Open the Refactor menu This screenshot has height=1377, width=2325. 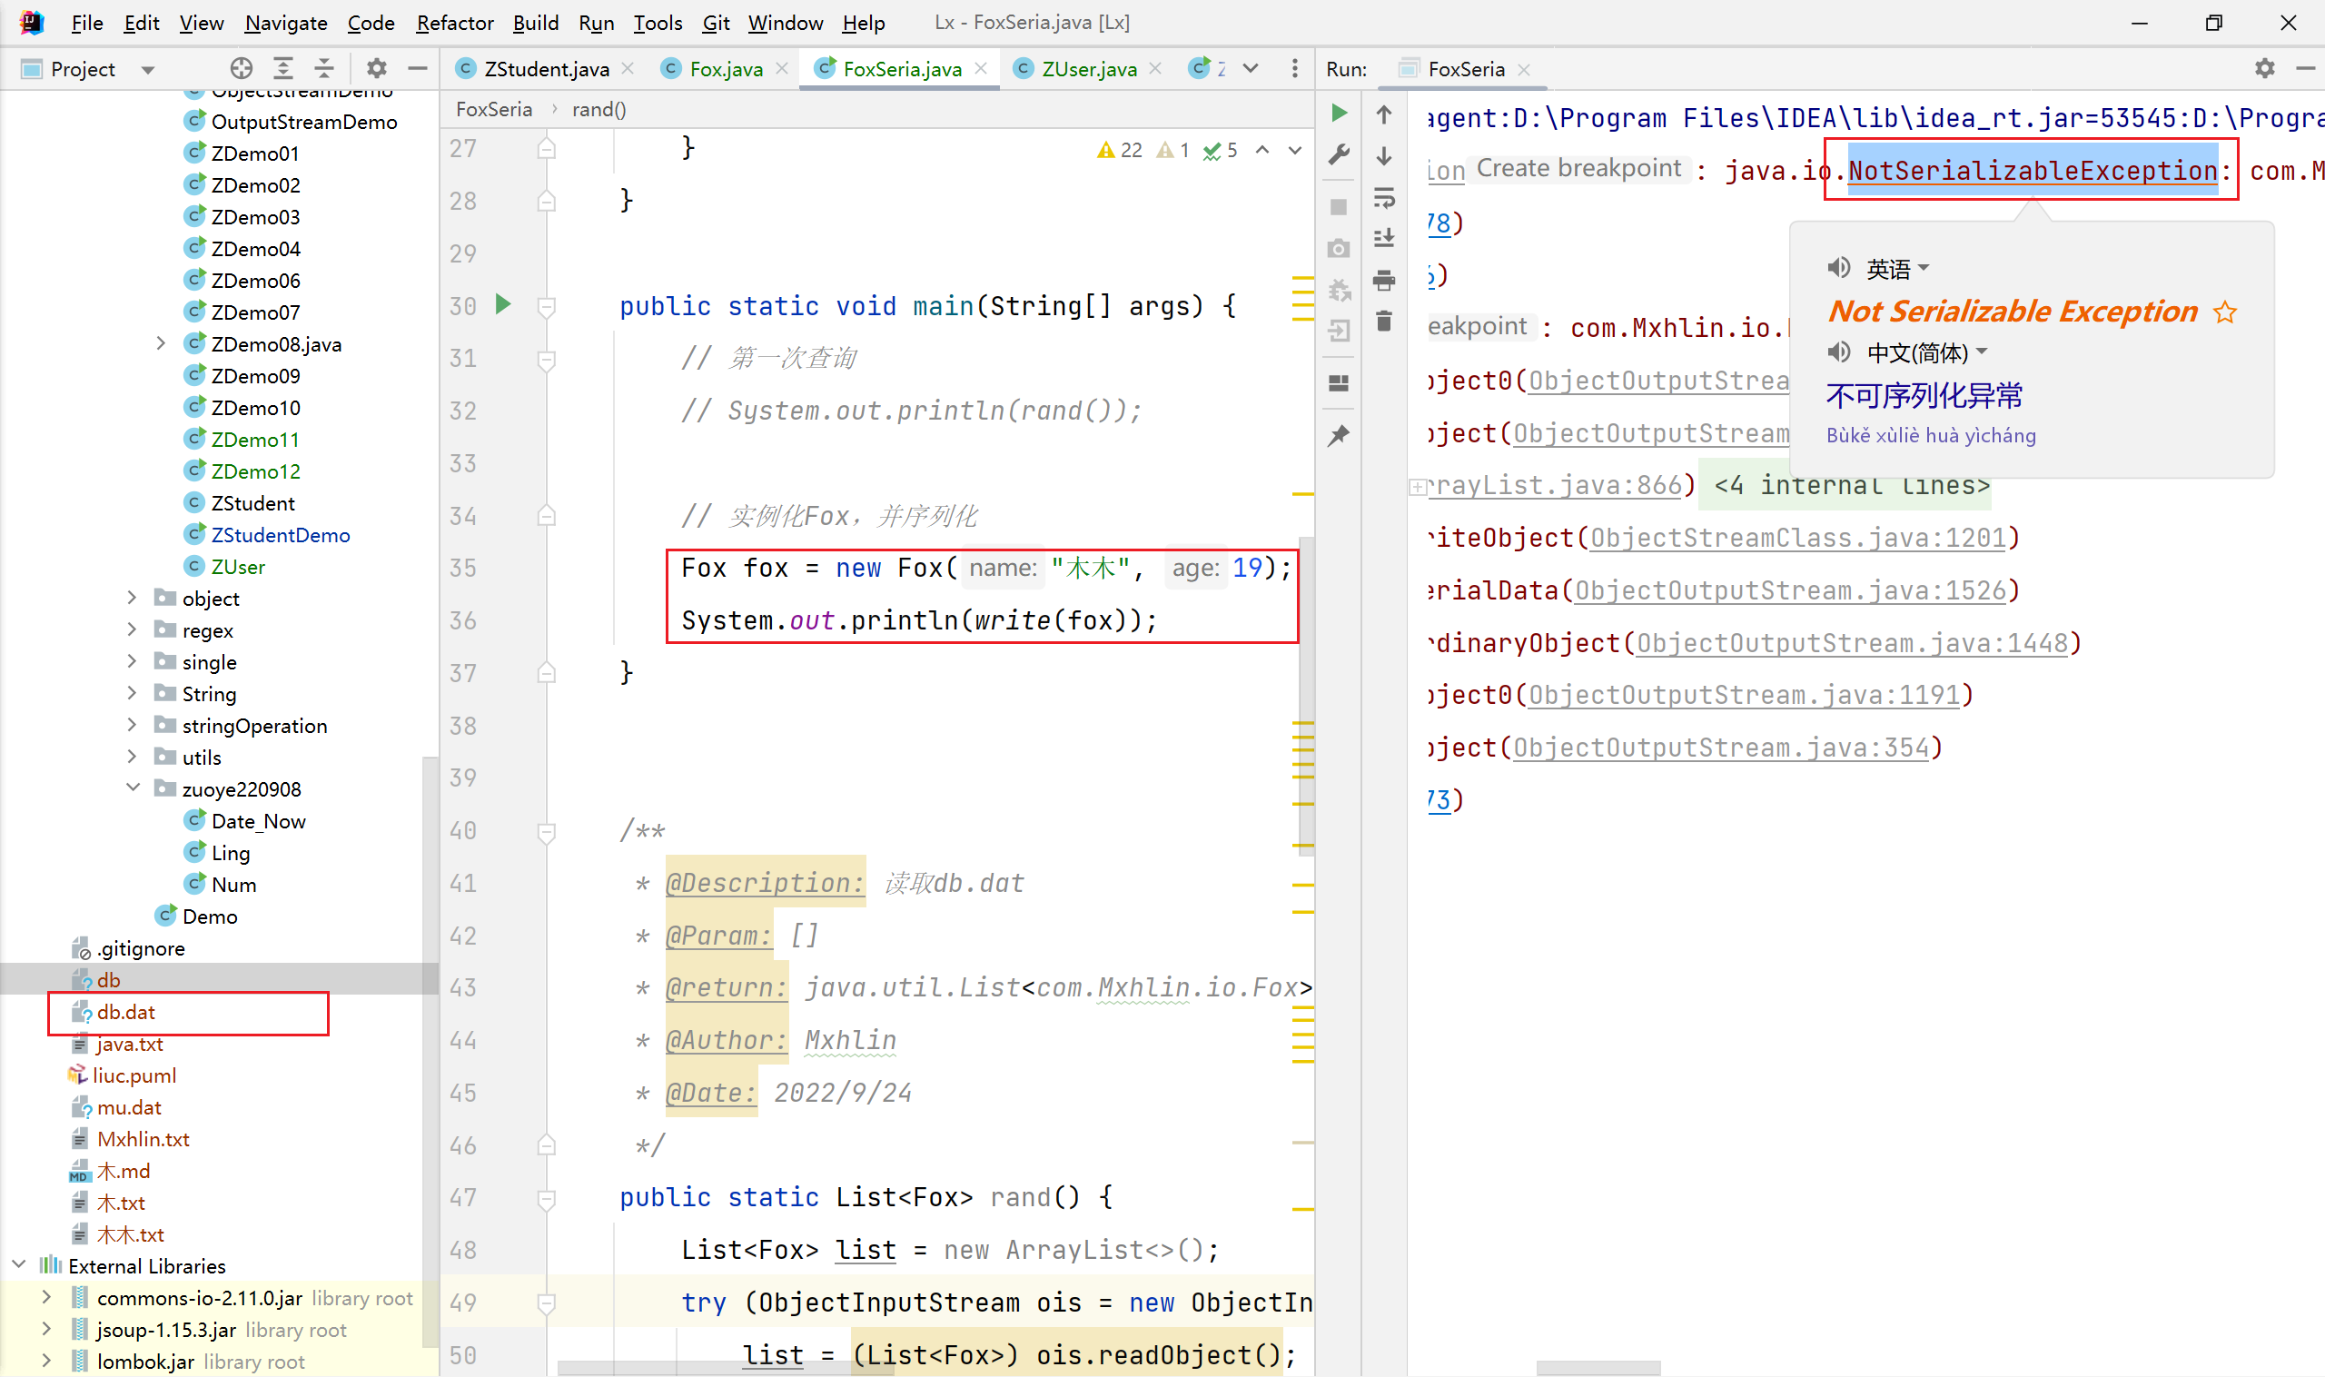coord(454,23)
